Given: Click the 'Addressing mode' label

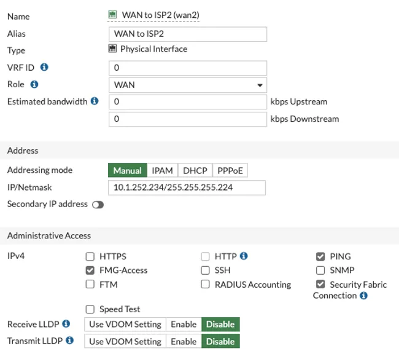Looking at the screenshot, I should click(40, 170).
